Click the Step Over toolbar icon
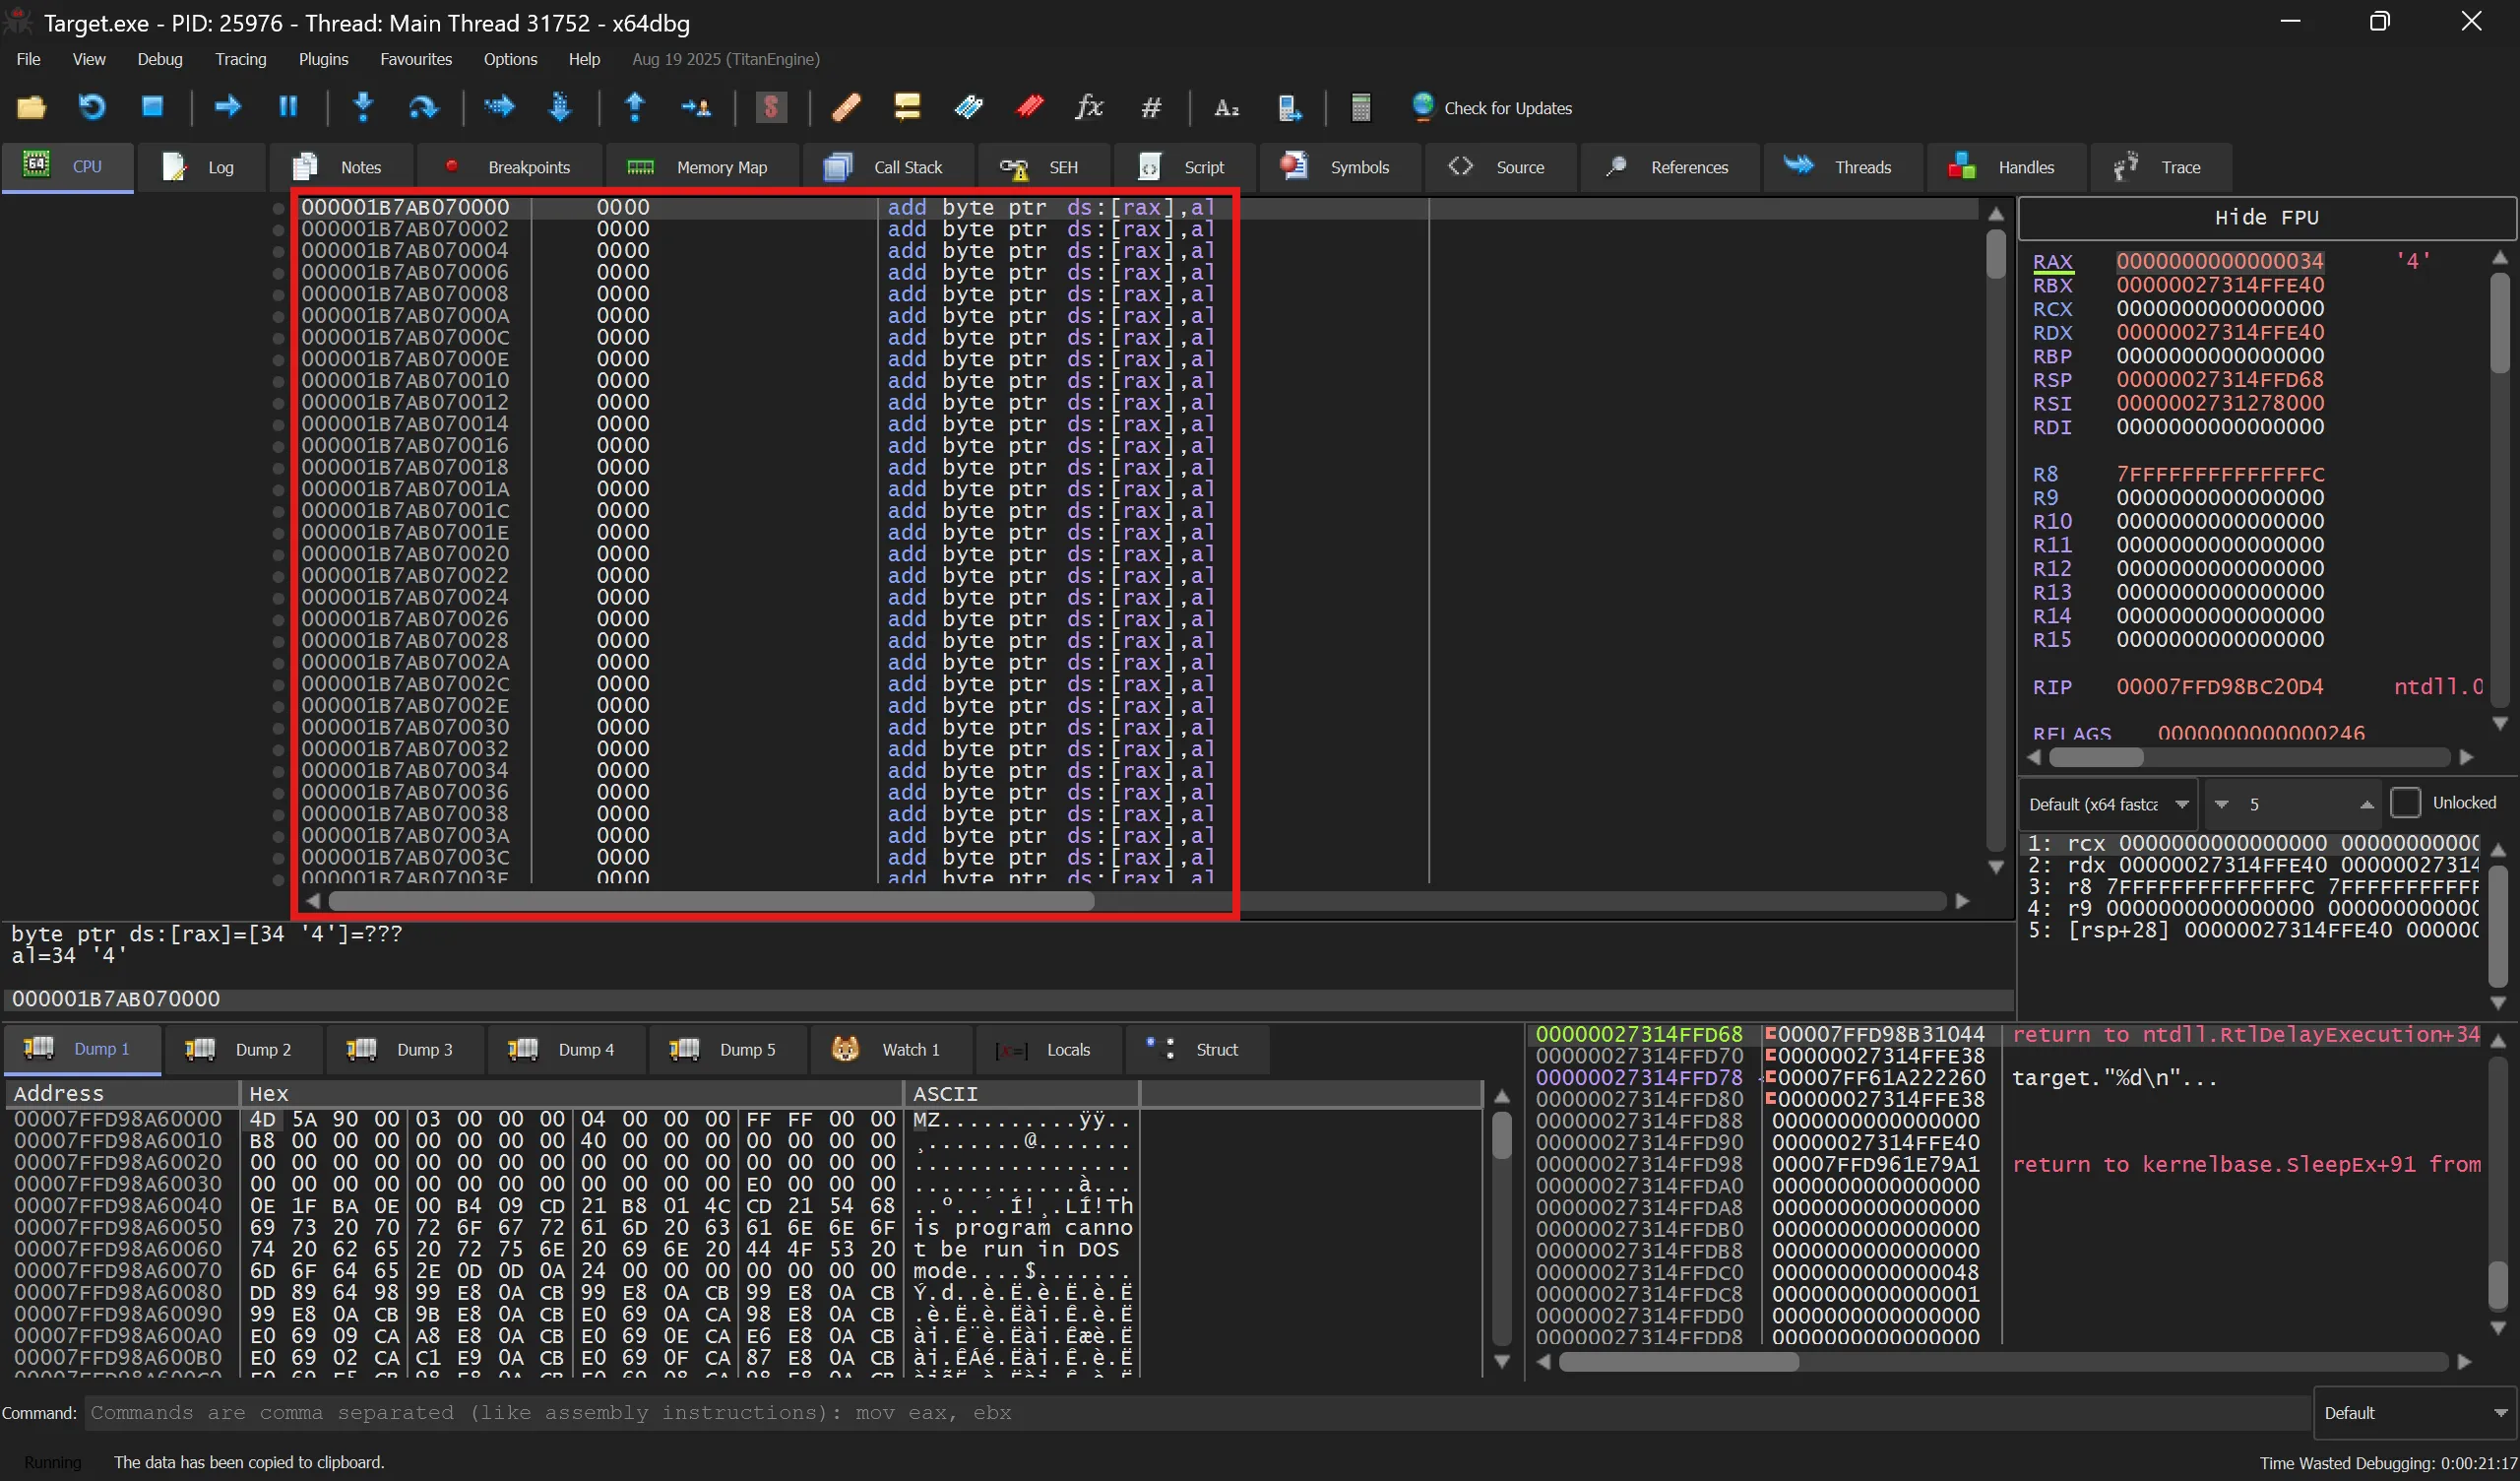The image size is (2520, 1481). click(424, 107)
